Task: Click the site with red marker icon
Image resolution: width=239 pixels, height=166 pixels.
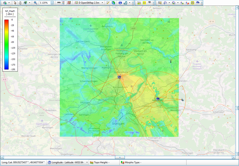Action: click(187, 3)
